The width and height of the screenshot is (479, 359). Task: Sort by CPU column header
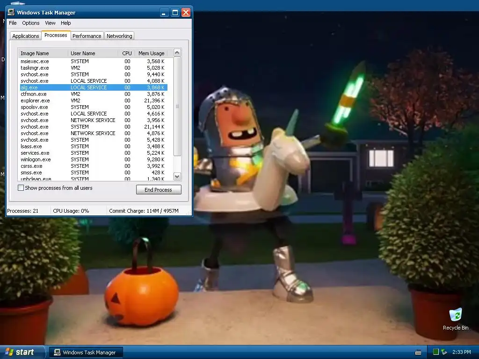point(126,53)
